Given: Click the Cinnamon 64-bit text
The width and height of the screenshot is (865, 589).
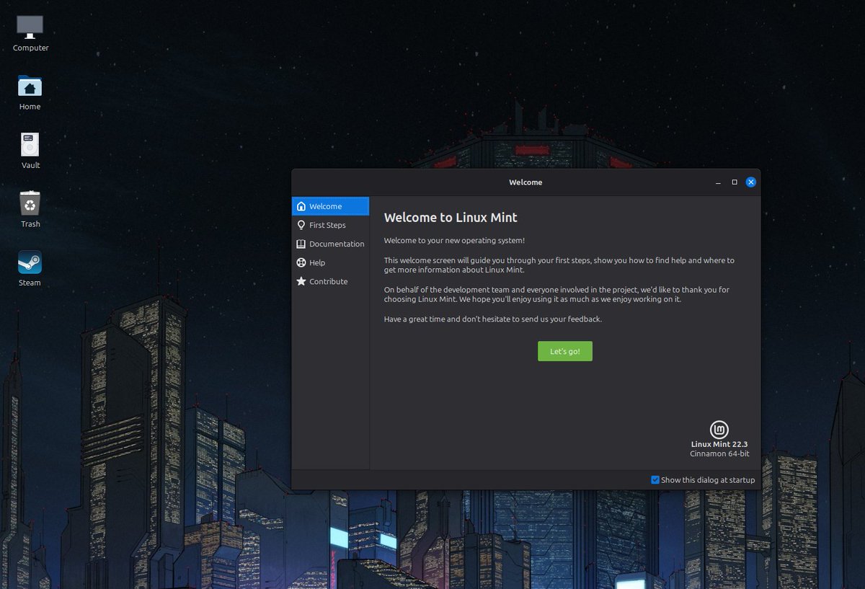Looking at the screenshot, I should pos(719,454).
